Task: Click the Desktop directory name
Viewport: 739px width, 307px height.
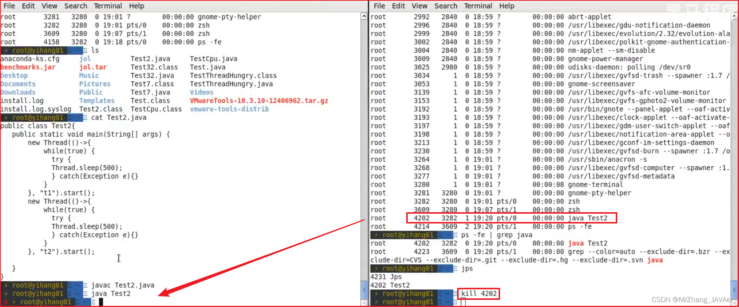Action: pyautogui.click(x=14, y=75)
